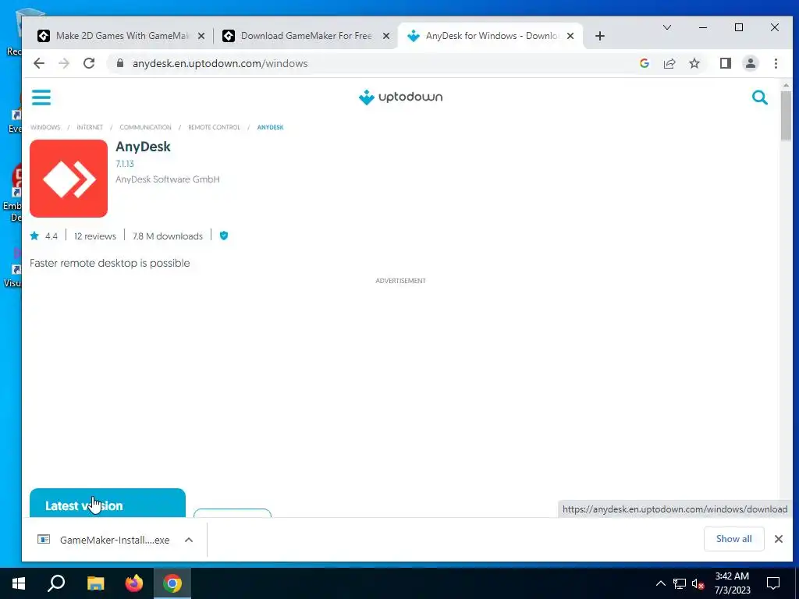Switch to Make 2D Games With GameMaker tab
This screenshot has height=599, width=799.
pyautogui.click(x=122, y=36)
